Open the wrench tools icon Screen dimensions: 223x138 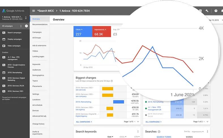[207, 11]
